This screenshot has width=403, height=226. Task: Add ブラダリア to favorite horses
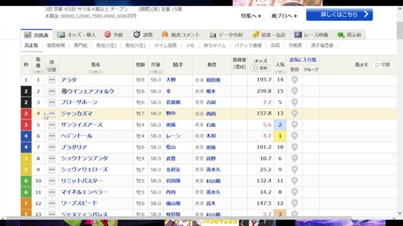pos(295,147)
